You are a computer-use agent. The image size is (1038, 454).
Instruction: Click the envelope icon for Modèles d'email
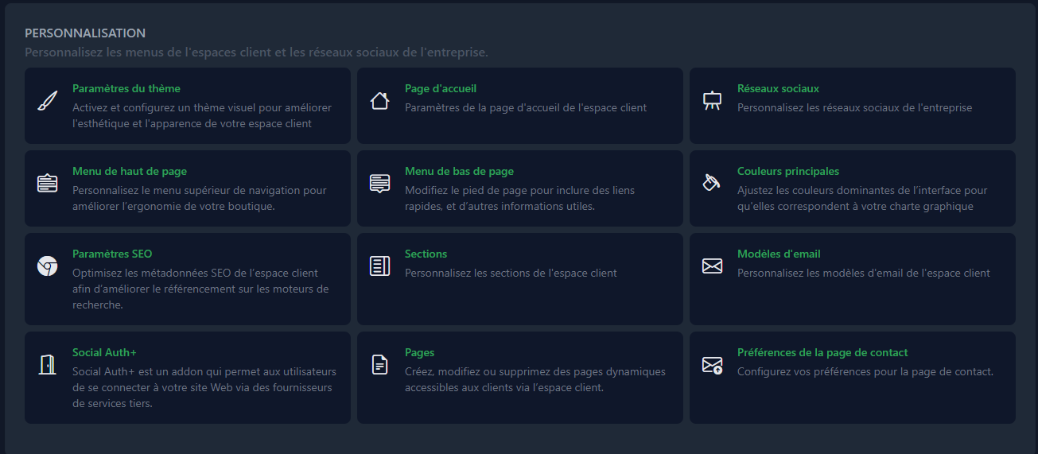[x=712, y=266]
